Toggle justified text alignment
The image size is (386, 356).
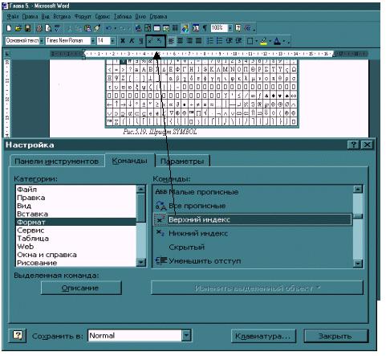198,41
